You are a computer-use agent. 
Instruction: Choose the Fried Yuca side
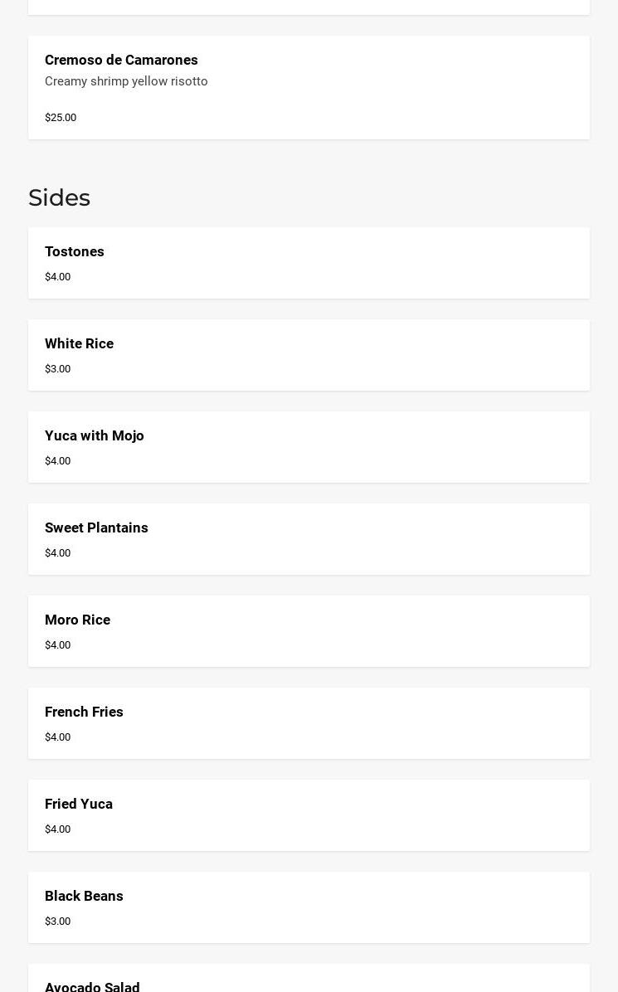coord(79,805)
